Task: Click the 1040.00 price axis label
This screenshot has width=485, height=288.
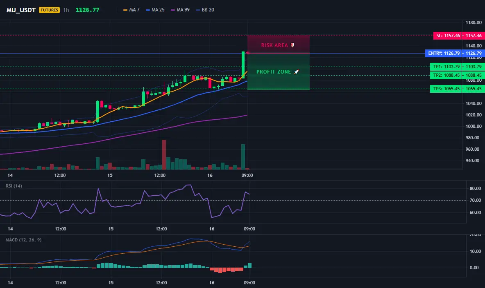Action: [474, 103]
